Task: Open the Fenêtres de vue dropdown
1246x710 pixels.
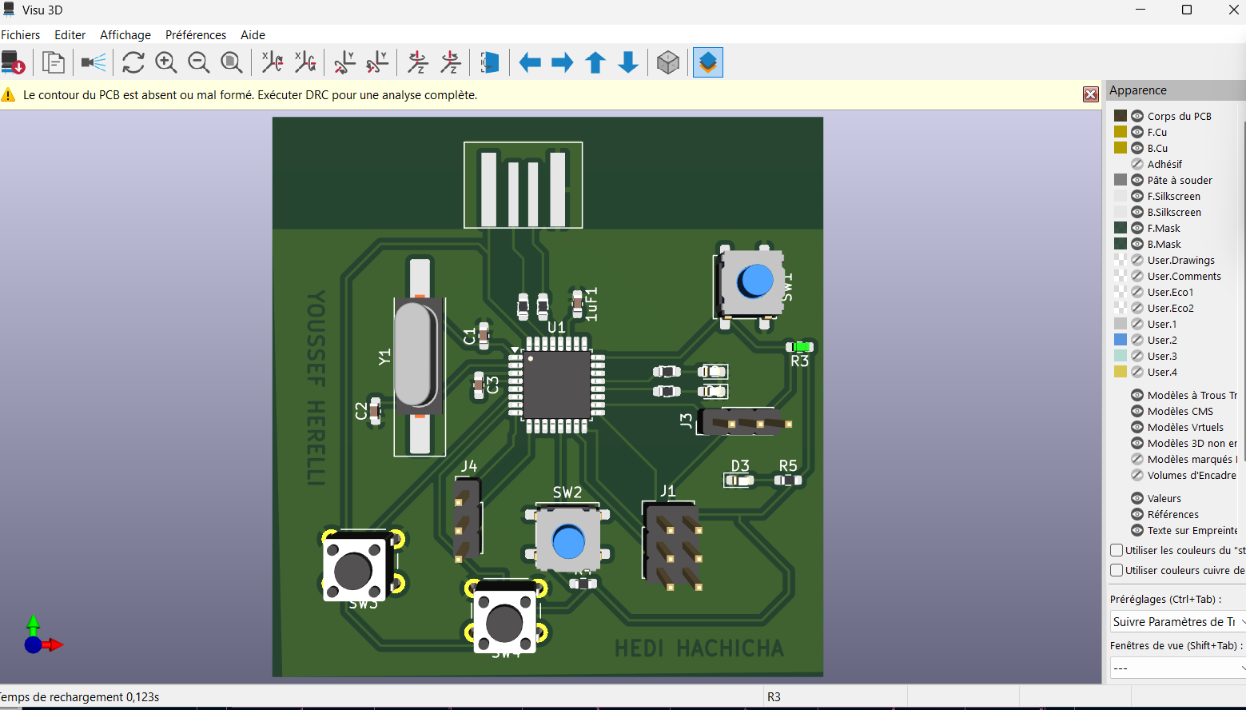Action: tap(1176, 668)
